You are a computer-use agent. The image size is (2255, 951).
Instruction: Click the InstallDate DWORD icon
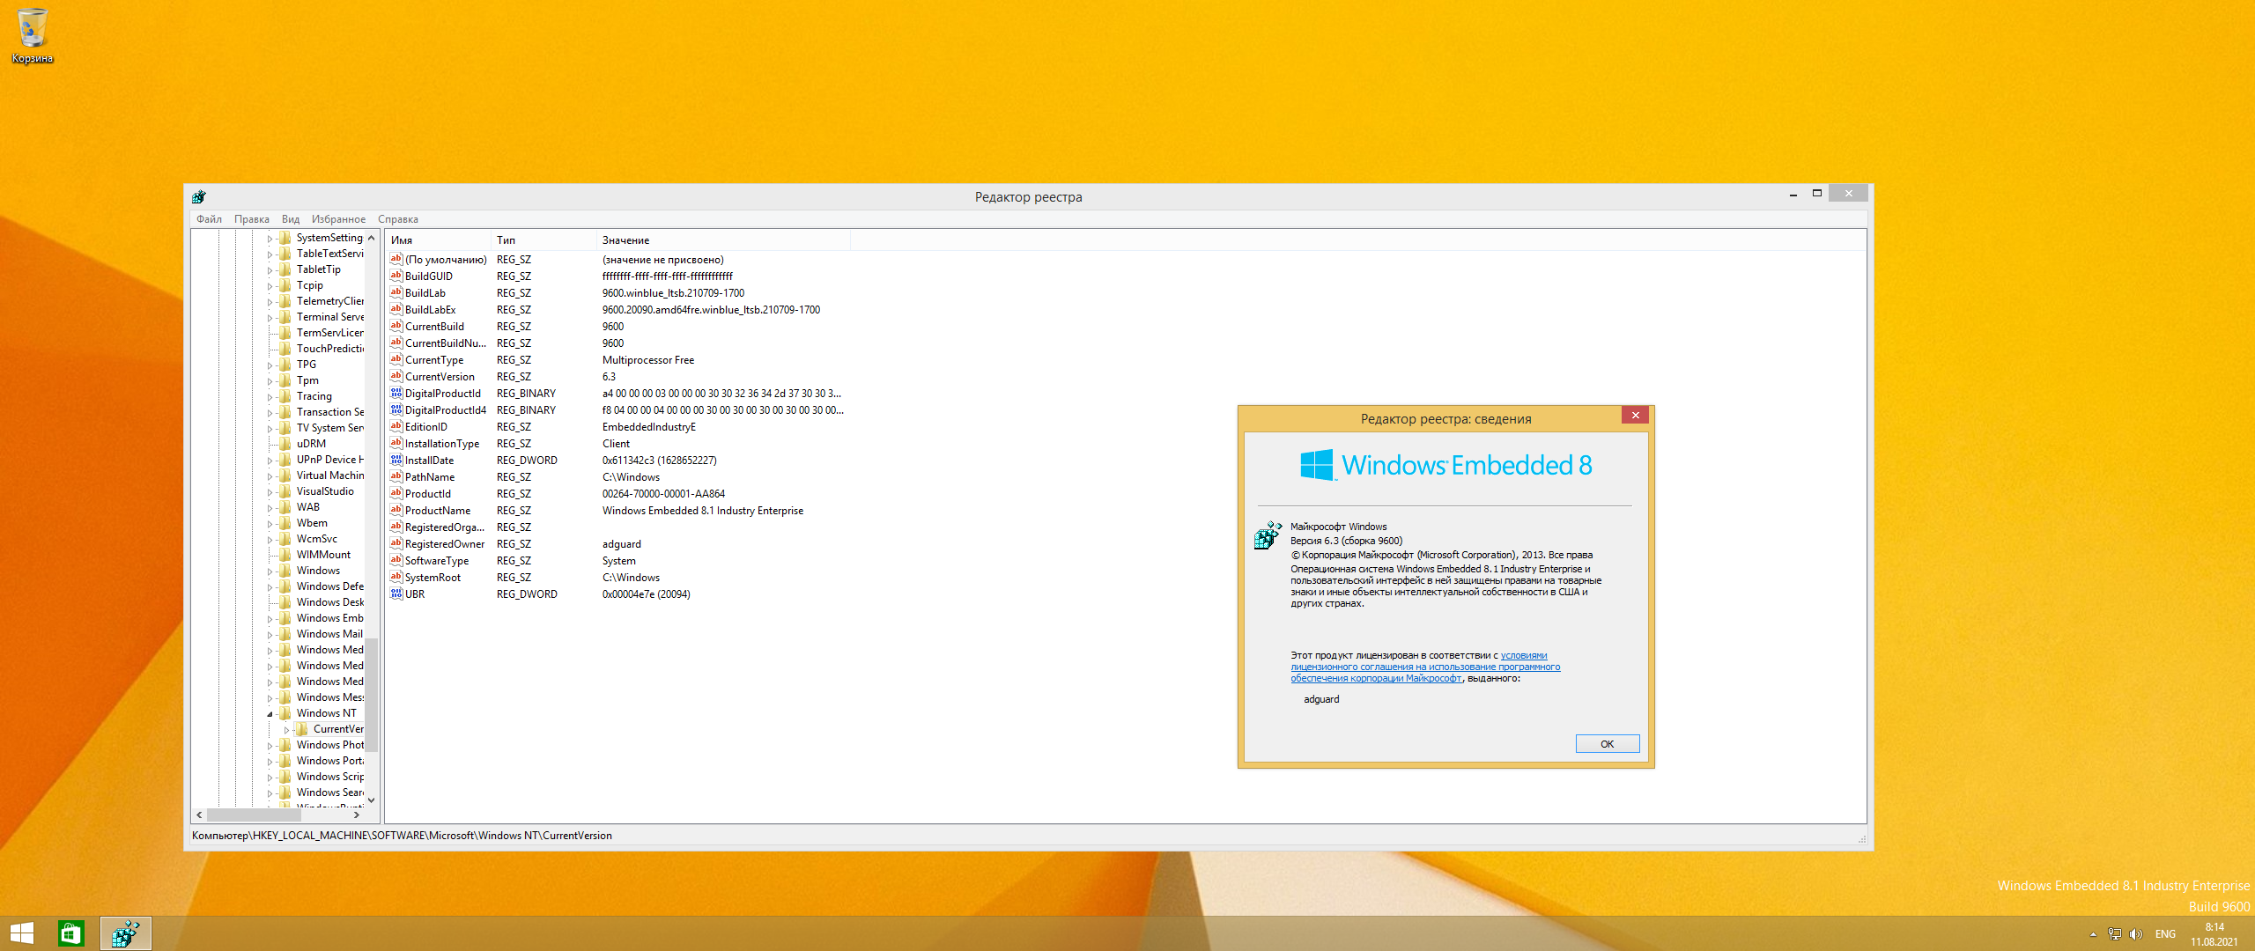[396, 460]
